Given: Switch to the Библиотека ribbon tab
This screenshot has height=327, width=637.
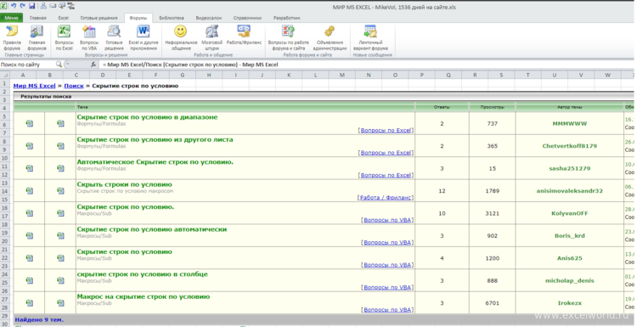Looking at the screenshot, I should click(172, 18).
